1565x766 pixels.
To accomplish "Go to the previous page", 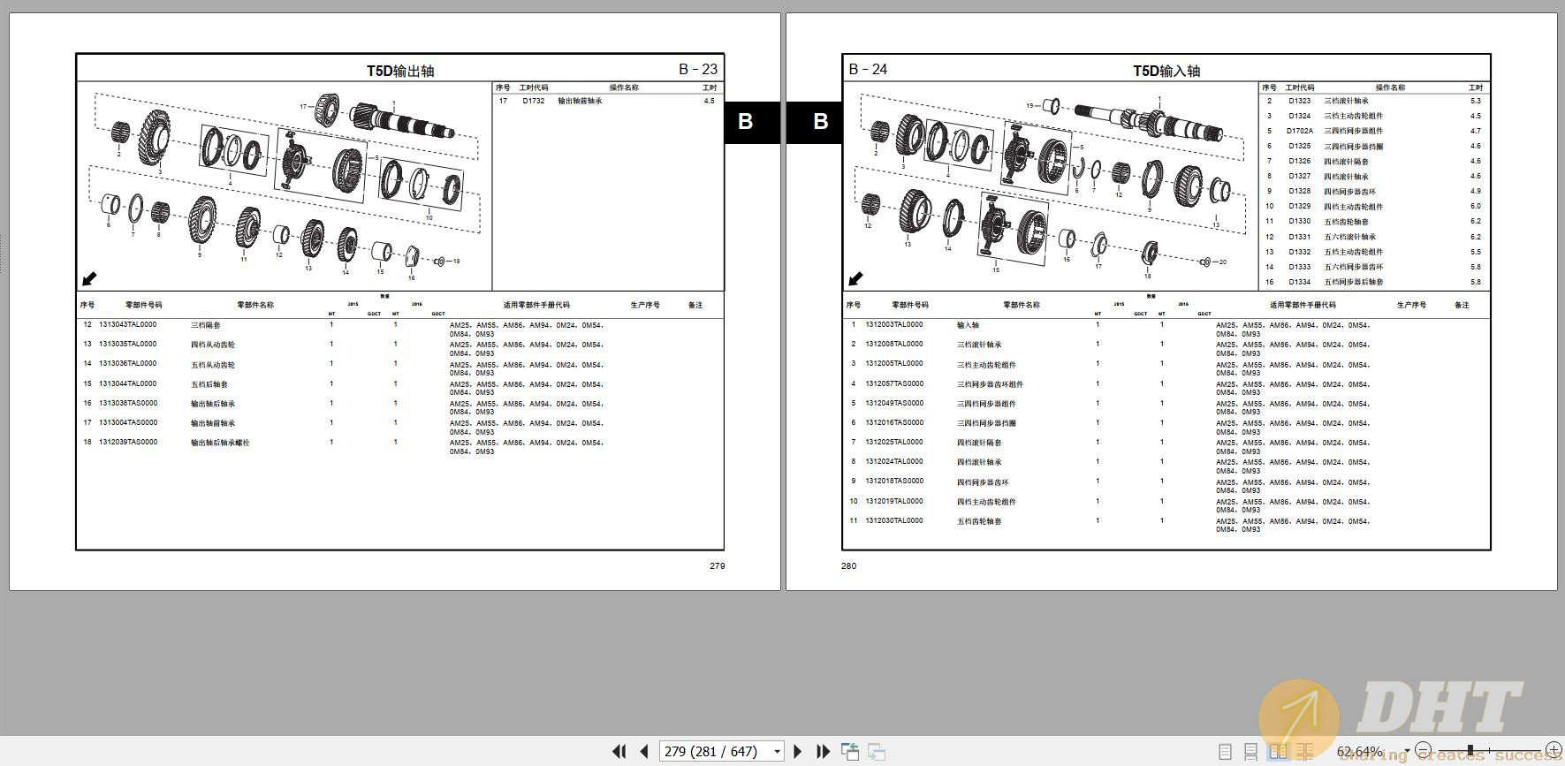I will pyautogui.click(x=644, y=752).
